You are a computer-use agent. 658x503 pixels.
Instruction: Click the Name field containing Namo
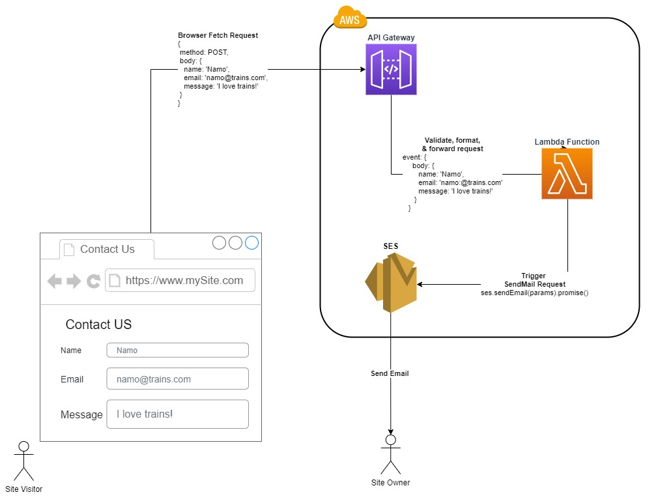tap(177, 351)
